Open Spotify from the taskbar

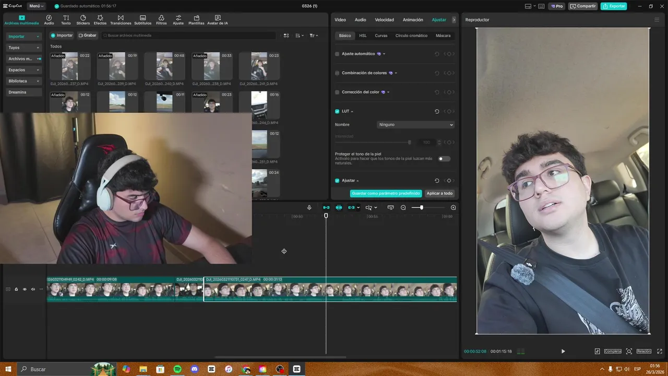tap(177, 369)
